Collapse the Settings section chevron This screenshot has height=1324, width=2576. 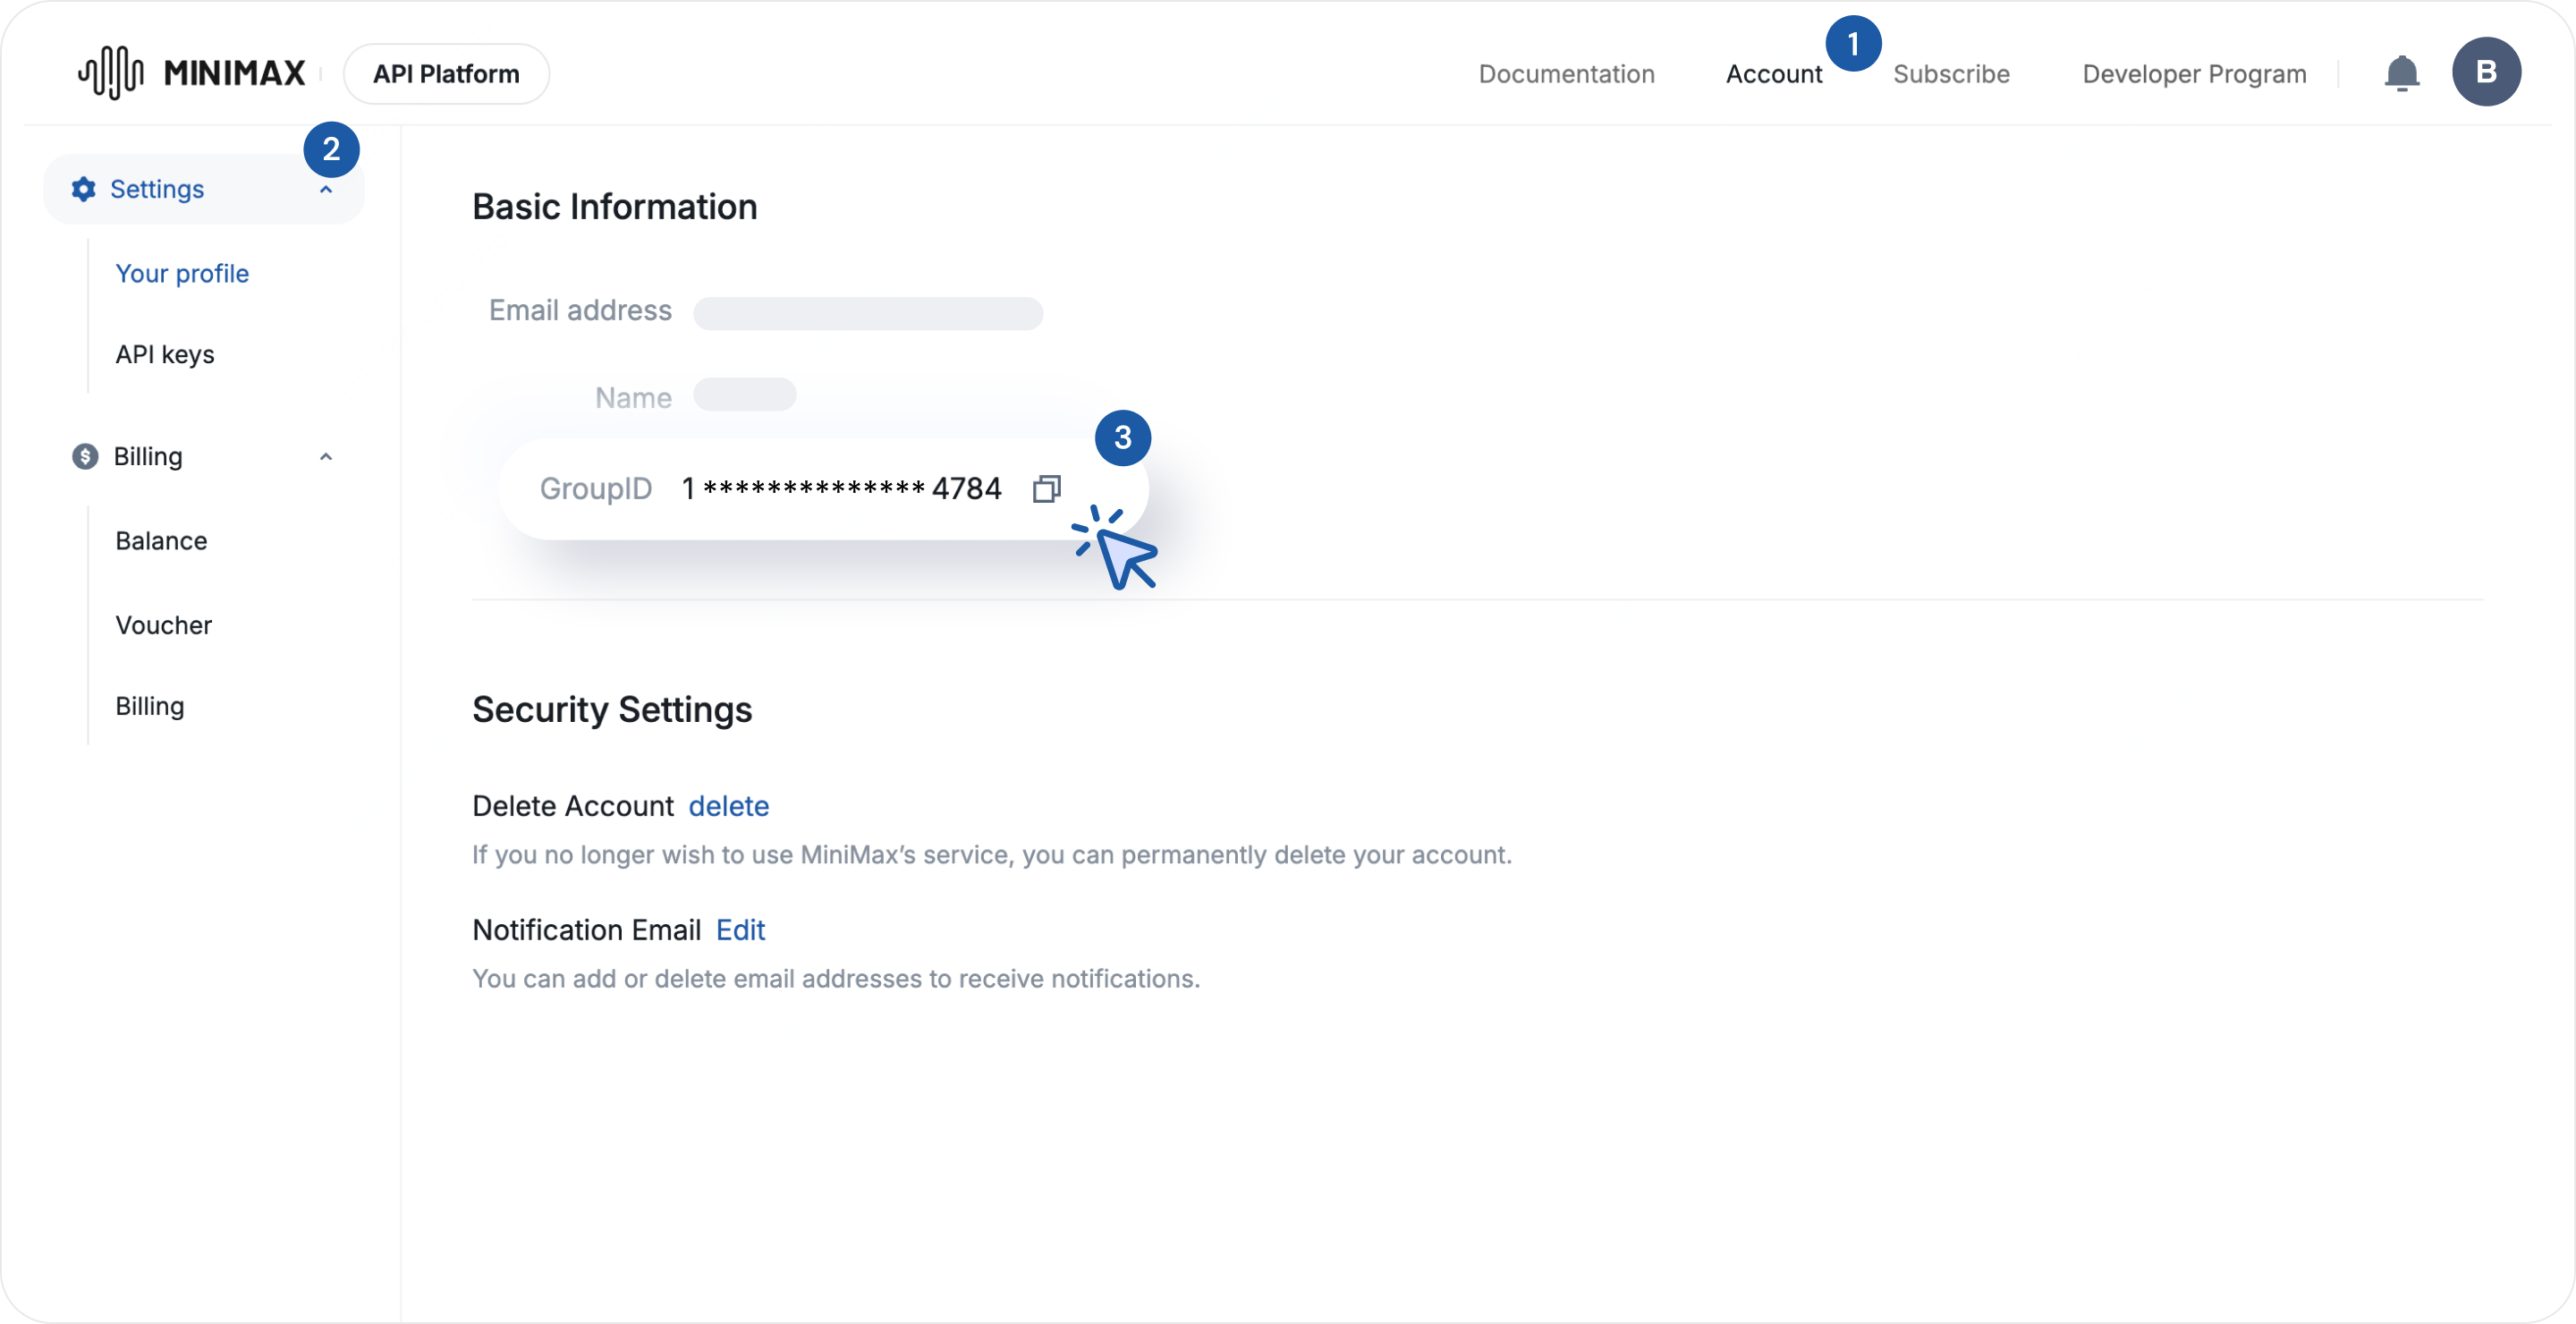[326, 190]
